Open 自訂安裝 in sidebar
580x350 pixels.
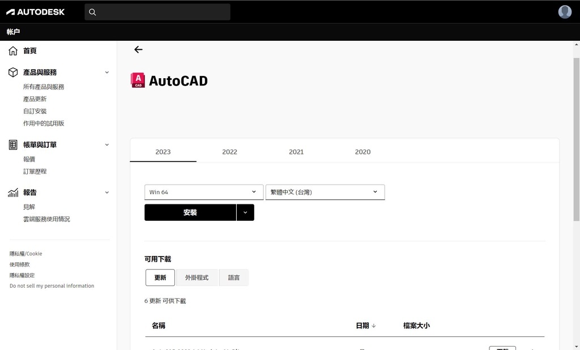(35, 111)
